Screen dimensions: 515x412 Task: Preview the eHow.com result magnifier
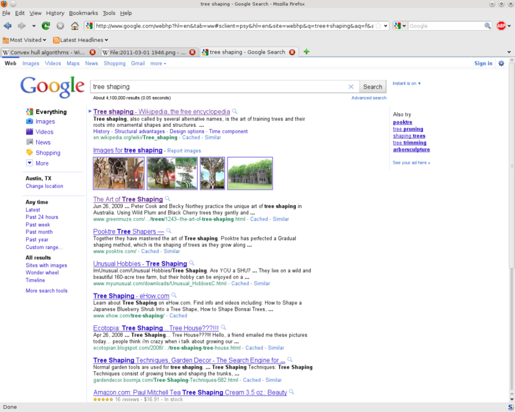point(174,295)
